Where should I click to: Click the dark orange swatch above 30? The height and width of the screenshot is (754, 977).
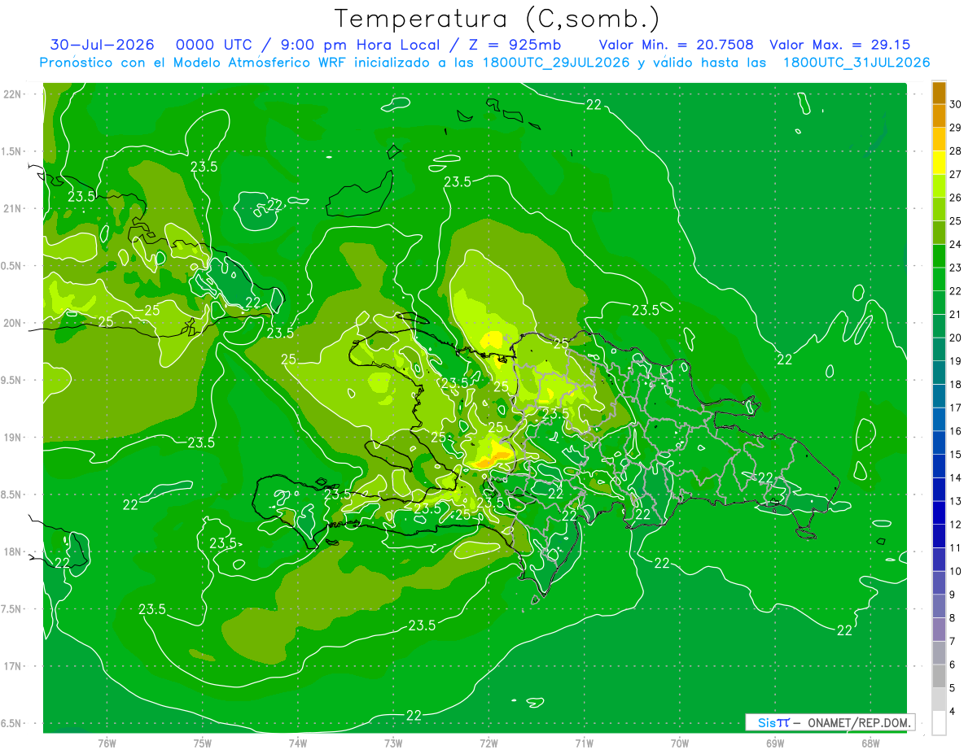pyautogui.click(x=939, y=93)
